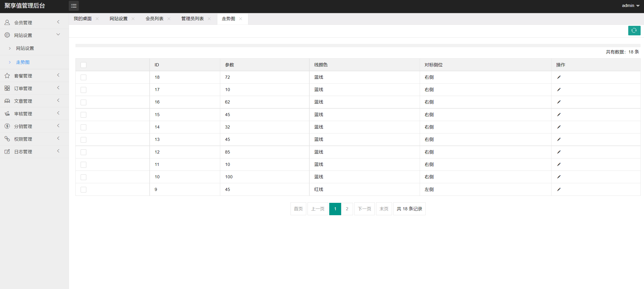644x289 pixels.
Task: Click the 网站设置 gear icon in sidebar
Action: click(x=7, y=35)
